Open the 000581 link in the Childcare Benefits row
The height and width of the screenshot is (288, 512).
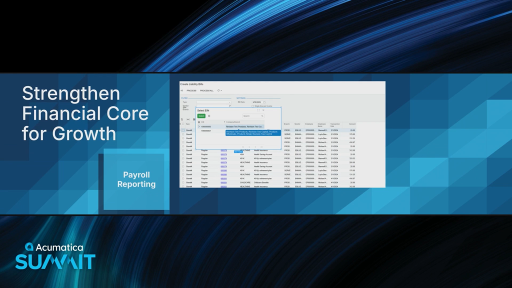pyautogui.click(x=223, y=182)
